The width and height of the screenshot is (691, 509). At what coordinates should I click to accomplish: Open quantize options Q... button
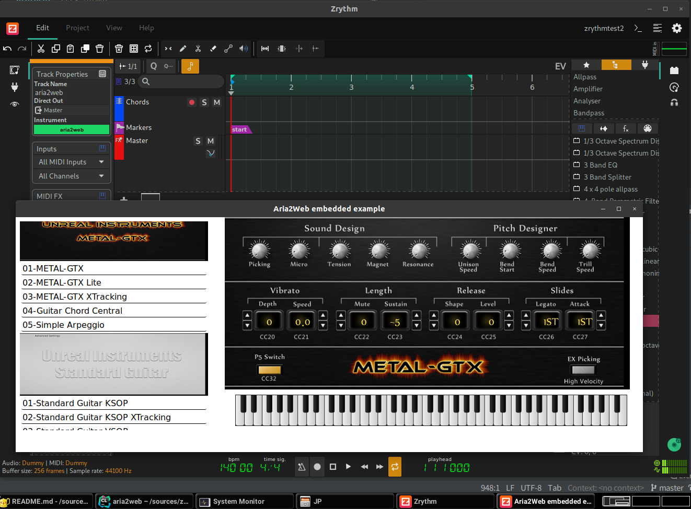click(168, 66)
